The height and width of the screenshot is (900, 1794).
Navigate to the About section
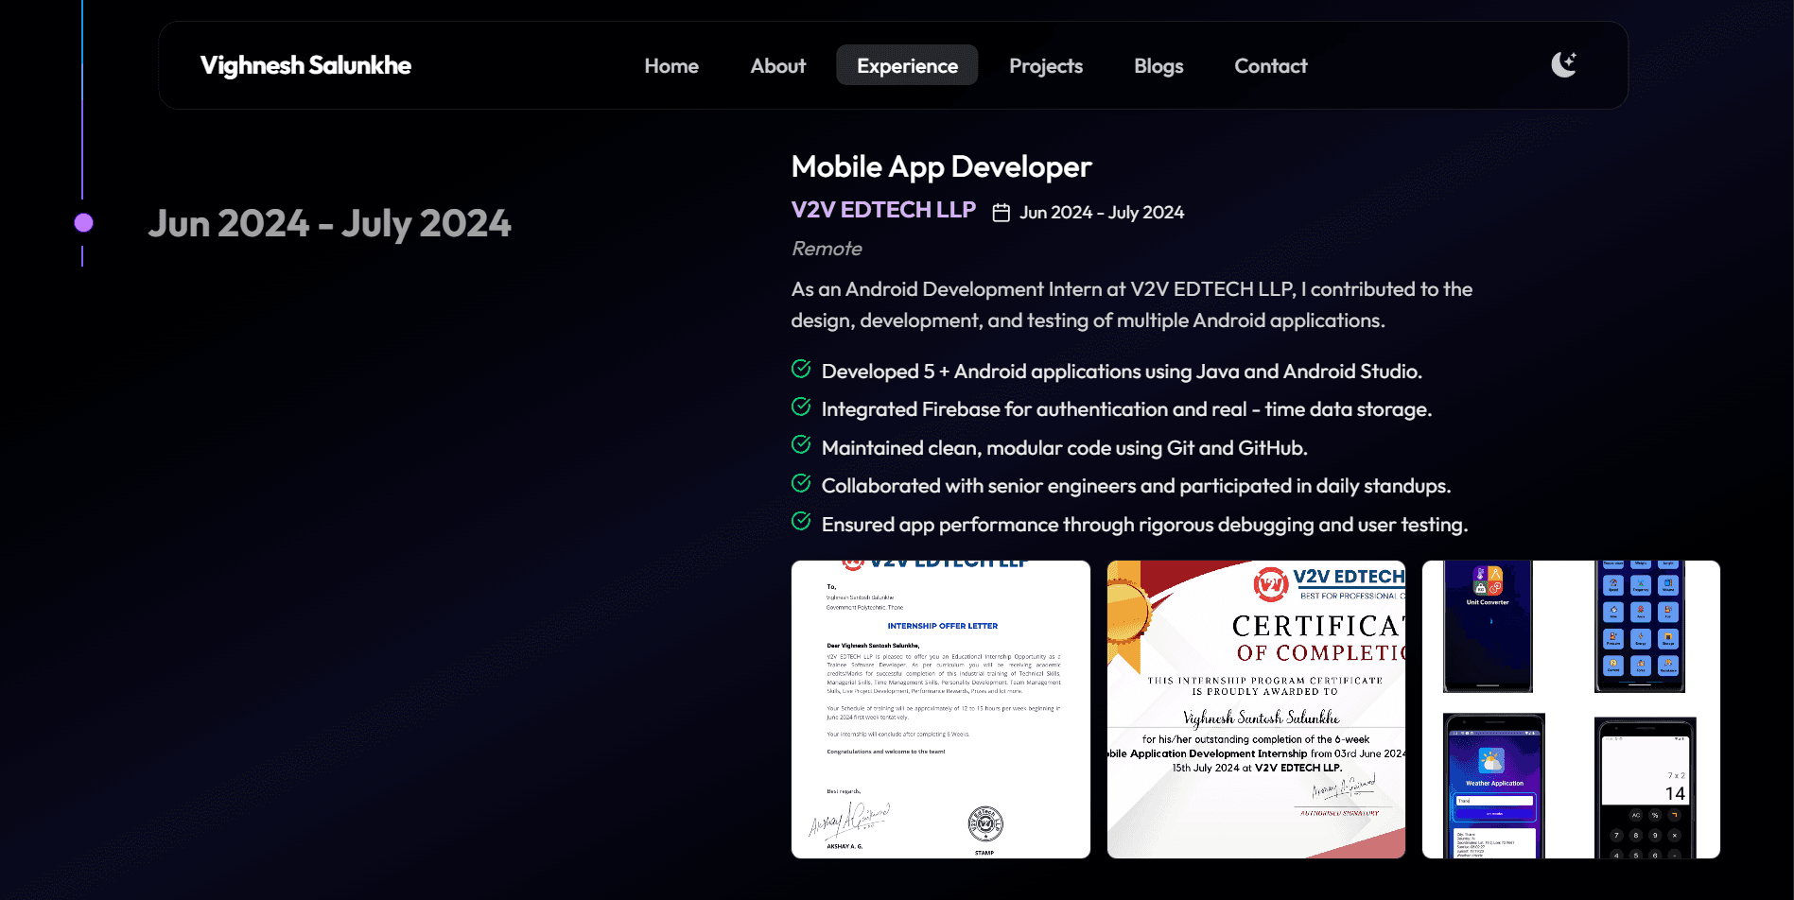coord(777,65)
